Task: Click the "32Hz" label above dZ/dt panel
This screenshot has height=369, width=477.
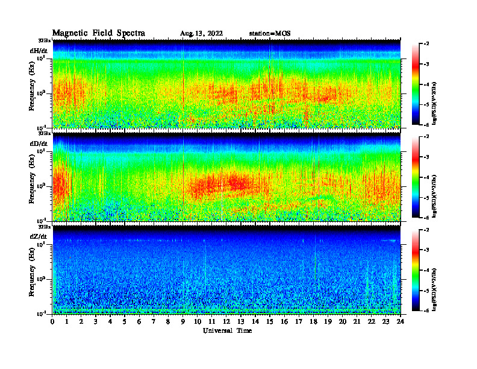Action: [45, 227]
